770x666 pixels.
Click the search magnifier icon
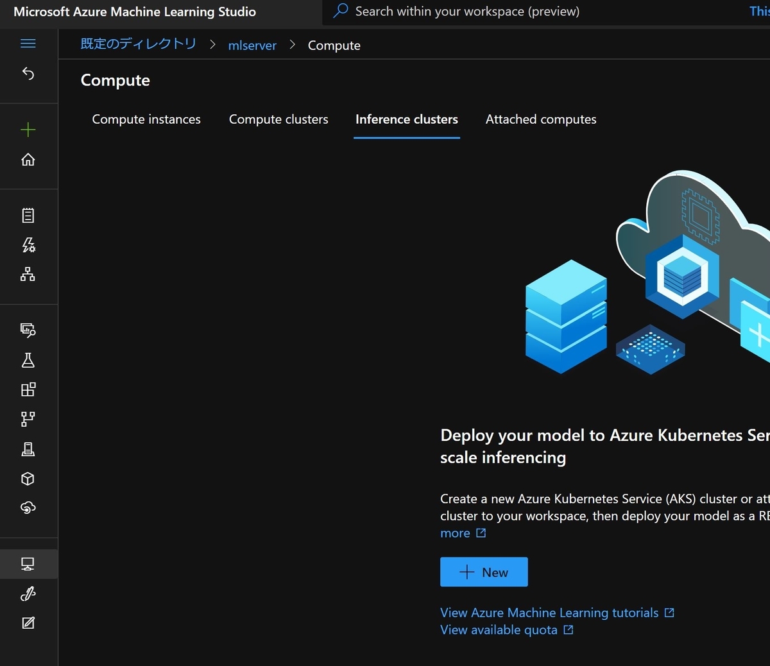341,11
